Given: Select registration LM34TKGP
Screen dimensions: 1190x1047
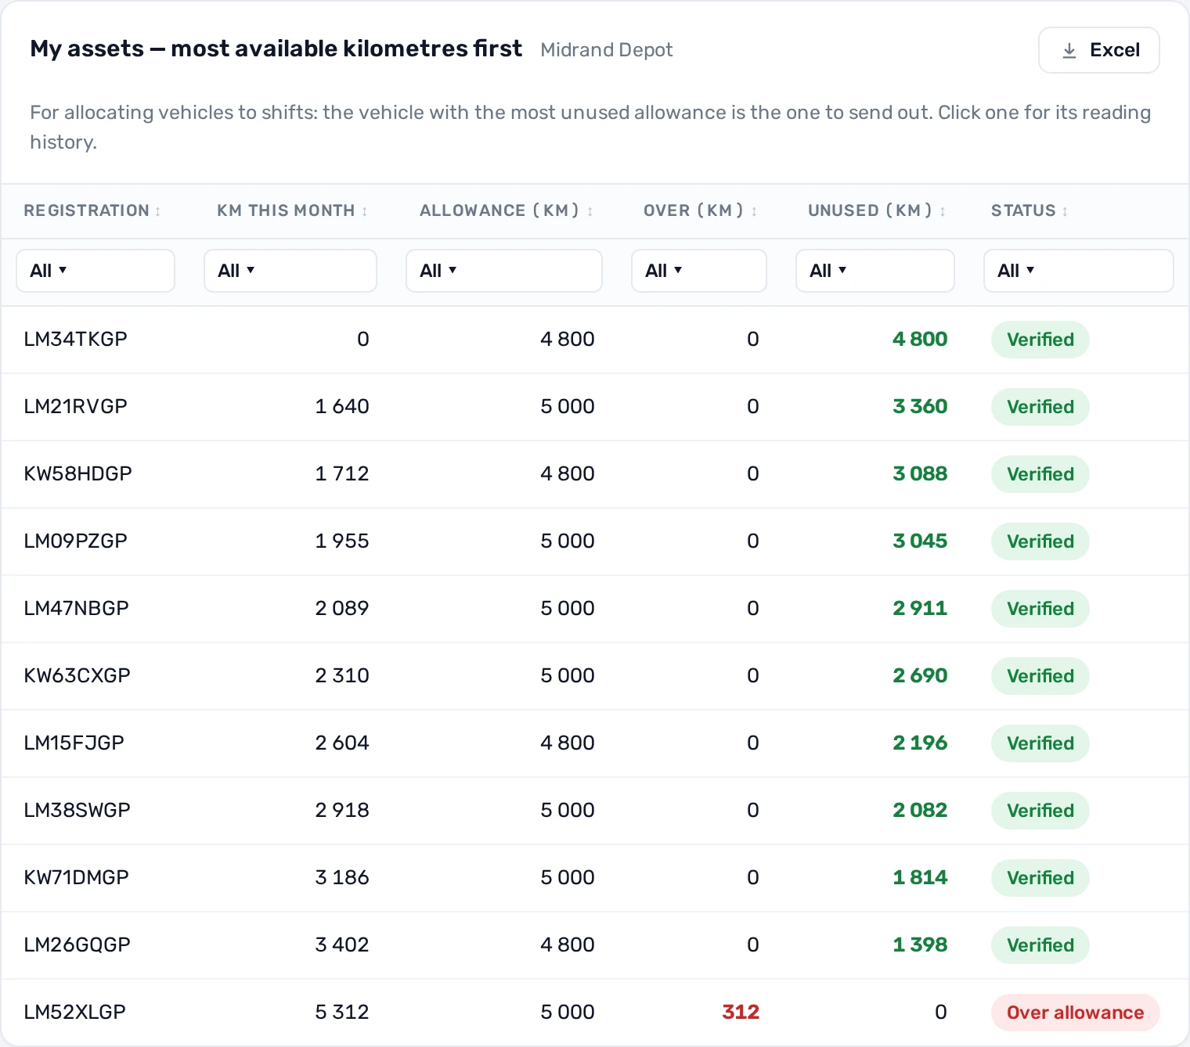Looking at the screenshot, I should pos(75,339).
